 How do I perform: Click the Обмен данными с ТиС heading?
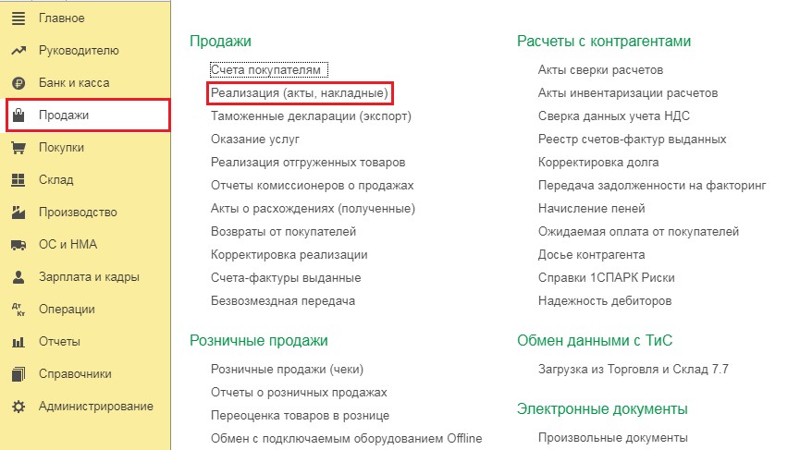click(x=595, y=340)
